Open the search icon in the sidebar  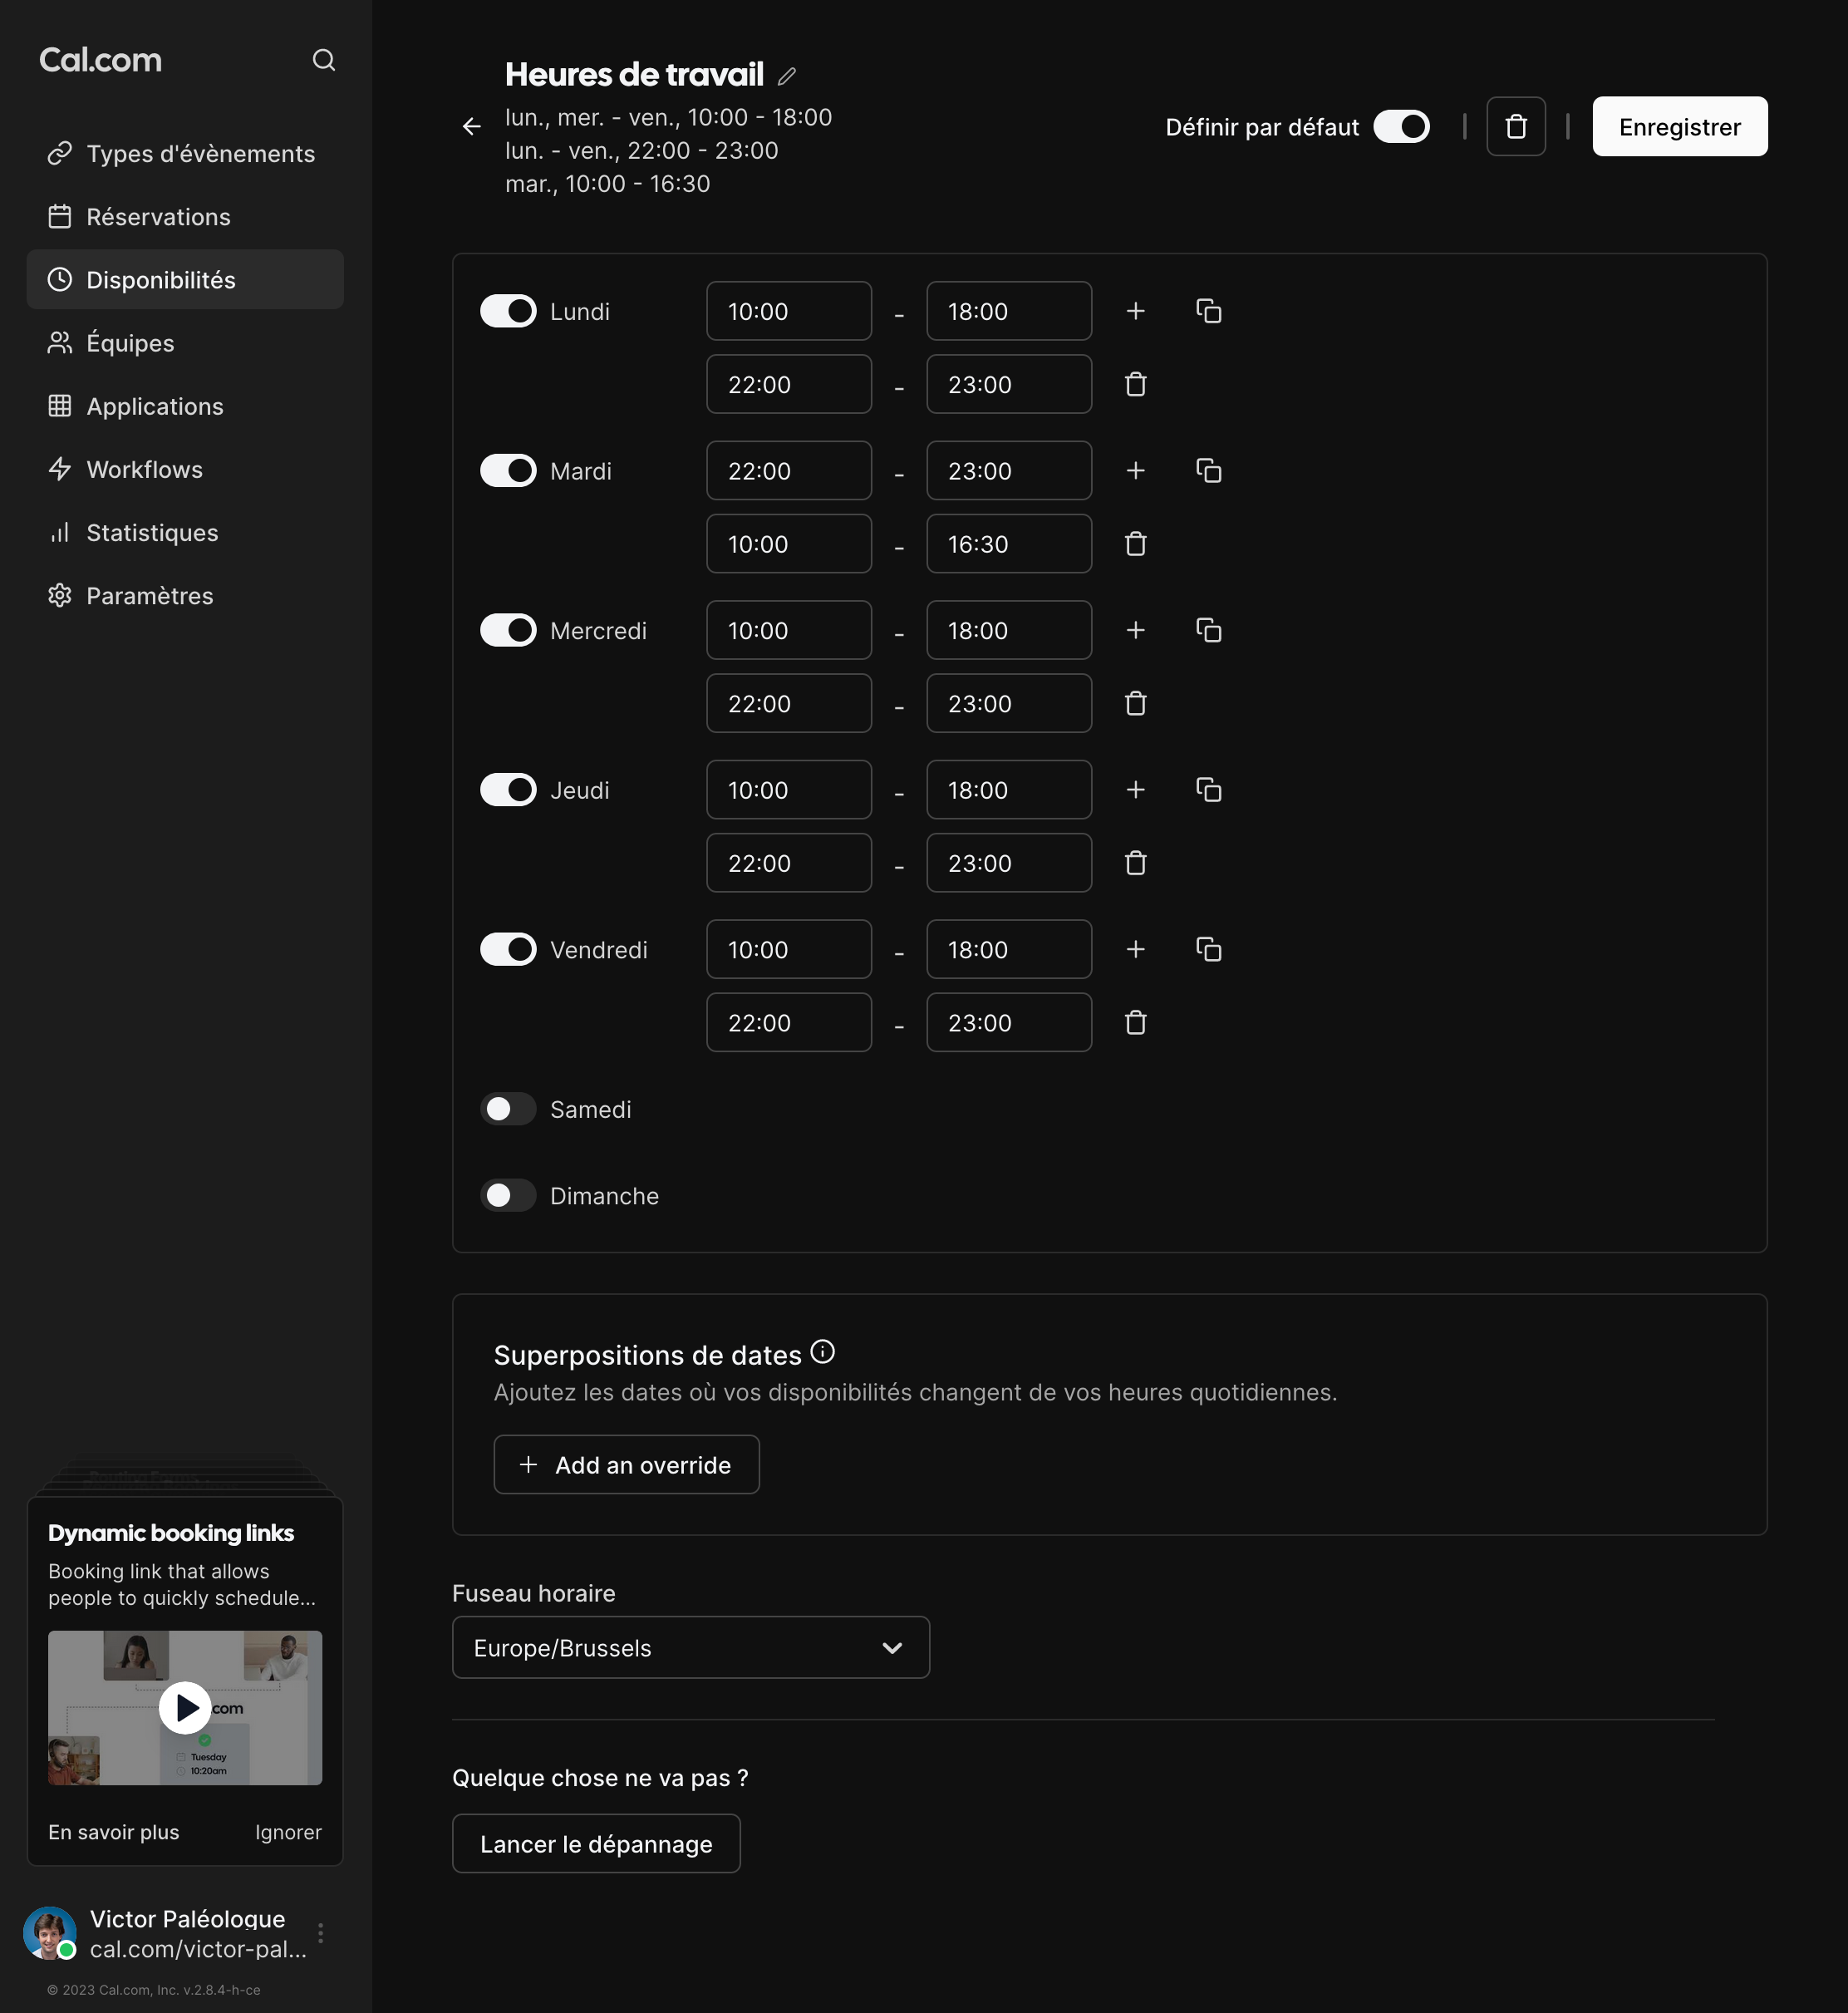[323, 60]
